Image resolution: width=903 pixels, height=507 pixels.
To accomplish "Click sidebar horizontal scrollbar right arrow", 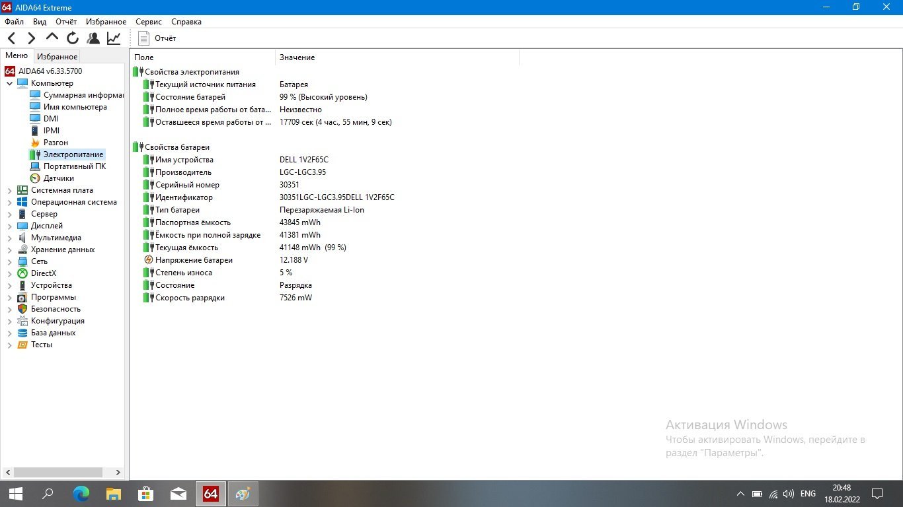I will [118, 473].
